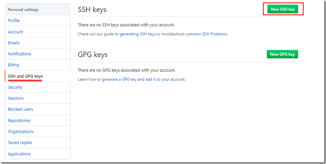This screenshot has width=326, height=164.
Task: Open the Sessions page
Action: tap(16, 98)
